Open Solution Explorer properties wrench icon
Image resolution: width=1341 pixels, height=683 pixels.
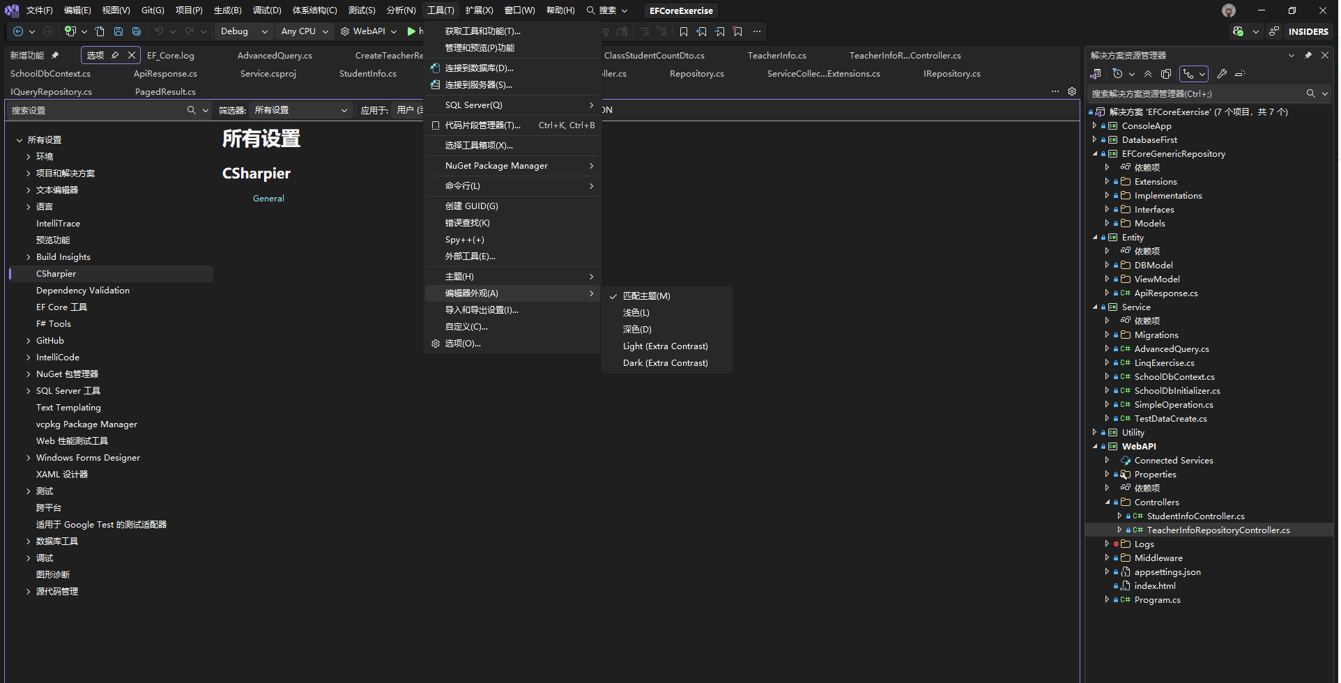click(1222, 74)
